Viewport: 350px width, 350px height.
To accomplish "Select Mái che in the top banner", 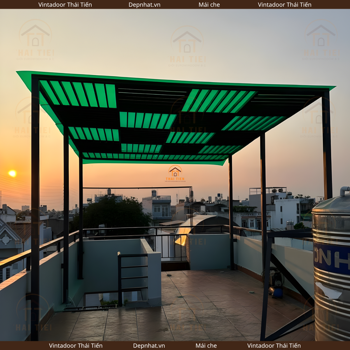I will [209, 5].
